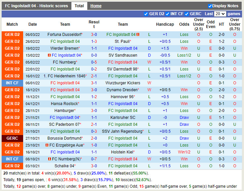Click red card icon before FC Erzgebirge Aue
The image size is (244, 191).
pos(47,145)
